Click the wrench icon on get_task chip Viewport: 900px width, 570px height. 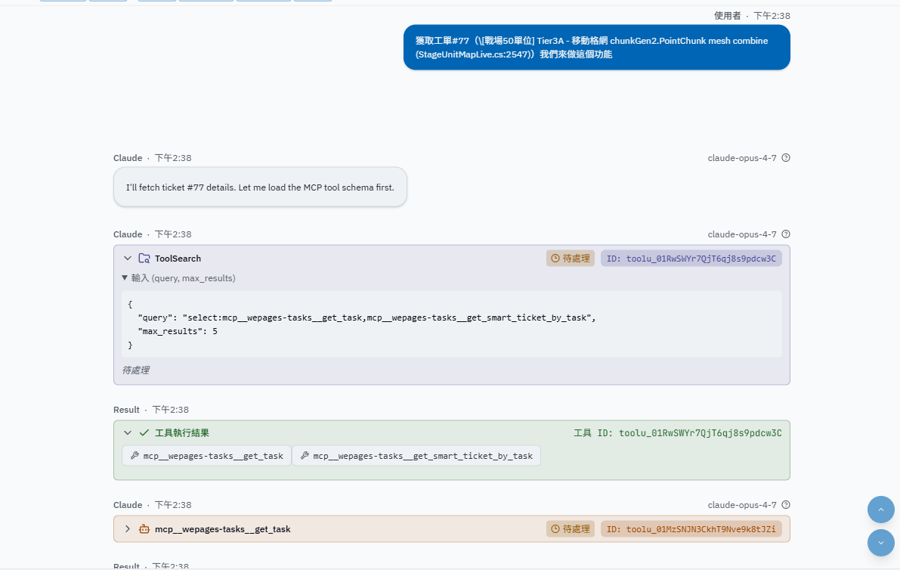135,455
